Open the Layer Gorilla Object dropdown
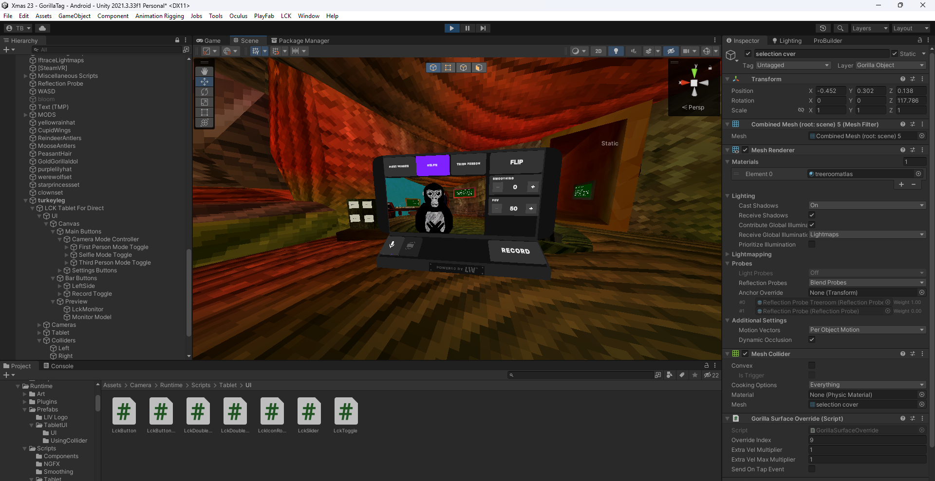 [x=891, y=65]
